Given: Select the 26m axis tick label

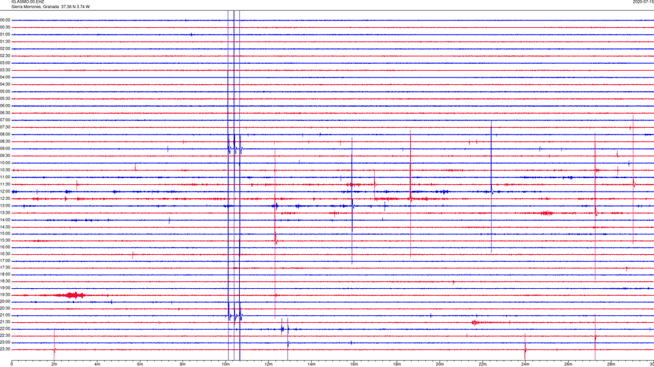Looking at the screenshot, I should coord(568,364).
